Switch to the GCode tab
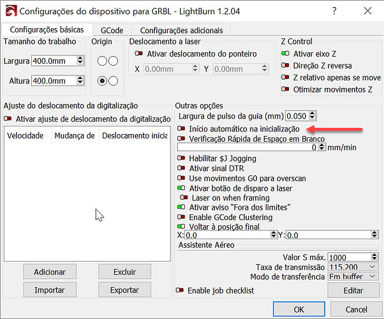This screenshot has height=319, width=384. (112, 30)
